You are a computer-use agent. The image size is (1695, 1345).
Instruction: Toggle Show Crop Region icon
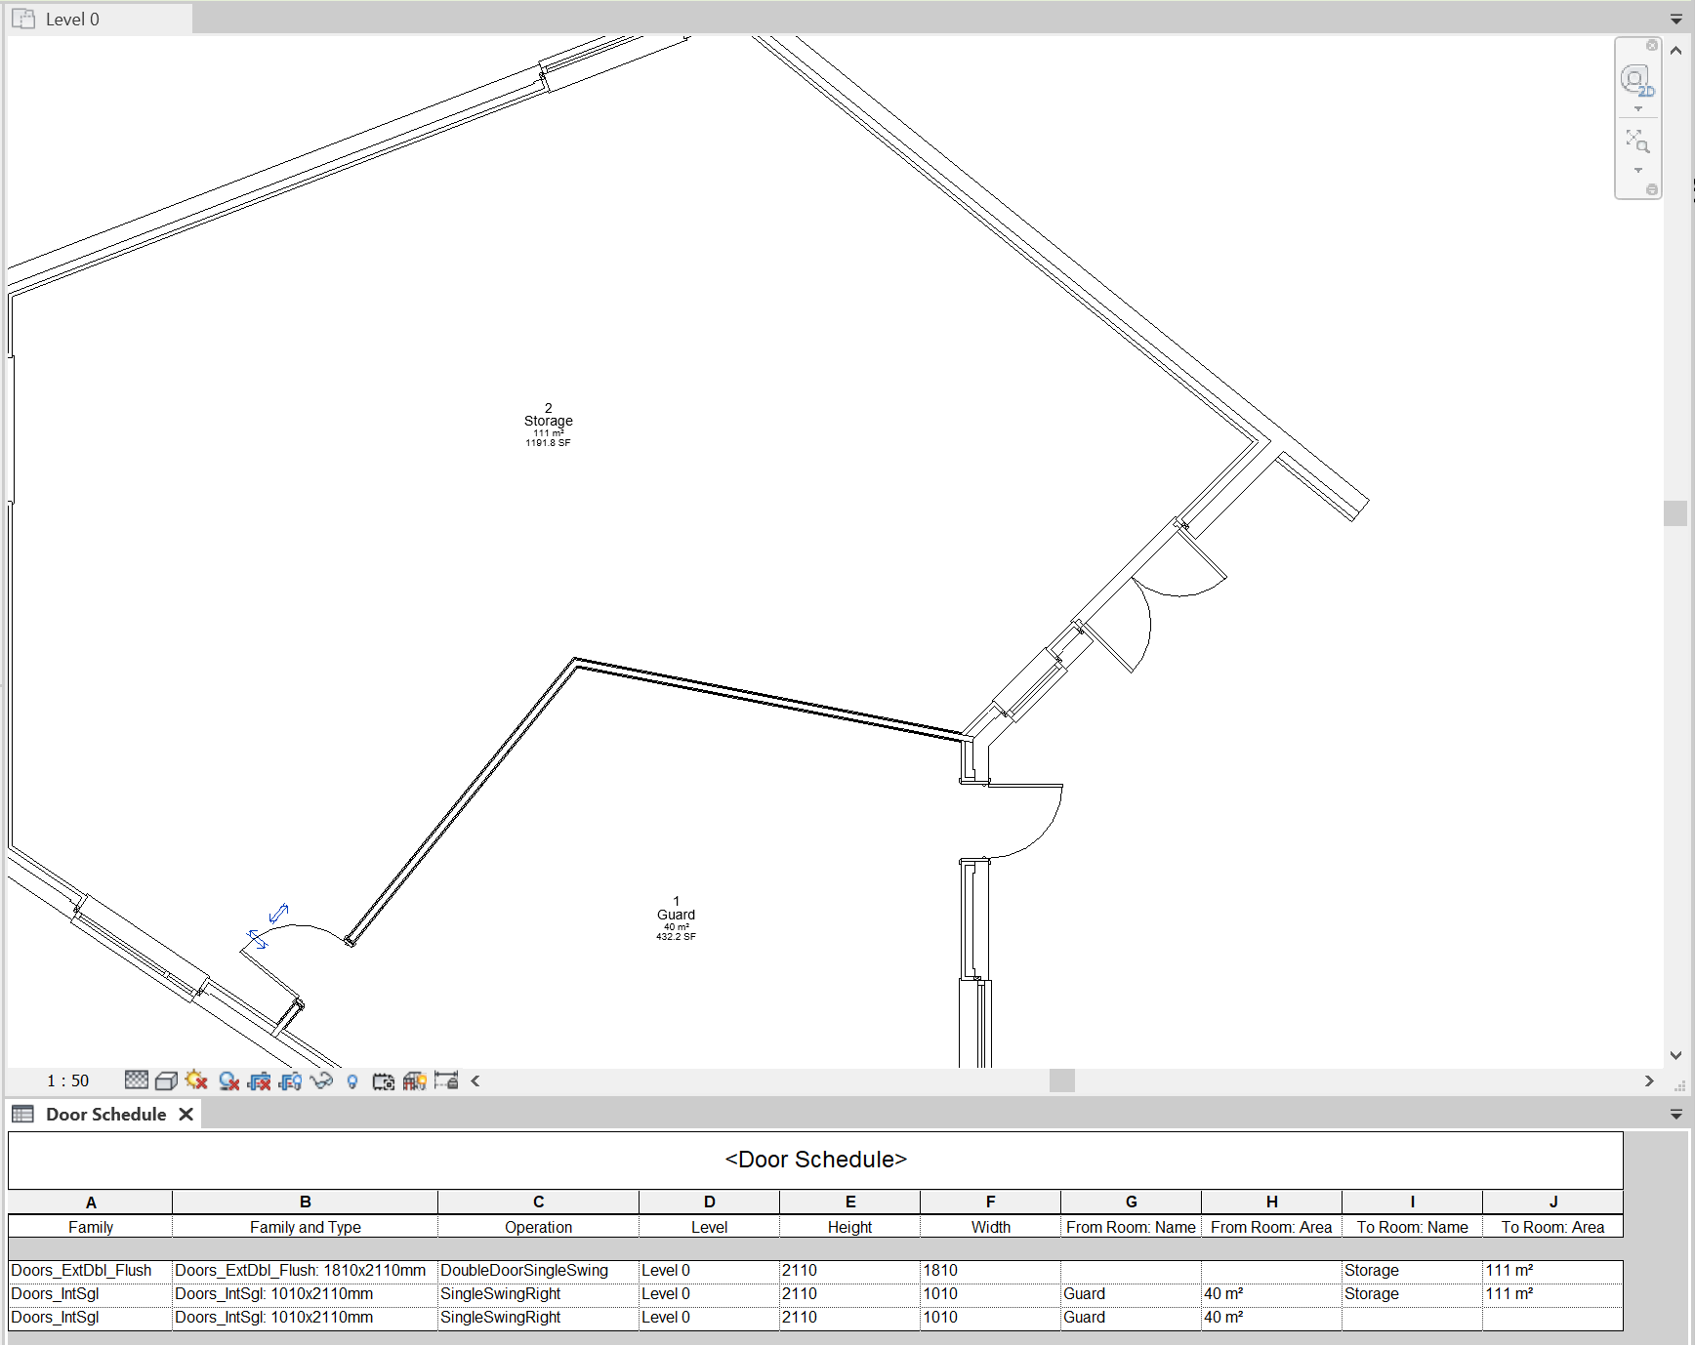point(290,1080)
